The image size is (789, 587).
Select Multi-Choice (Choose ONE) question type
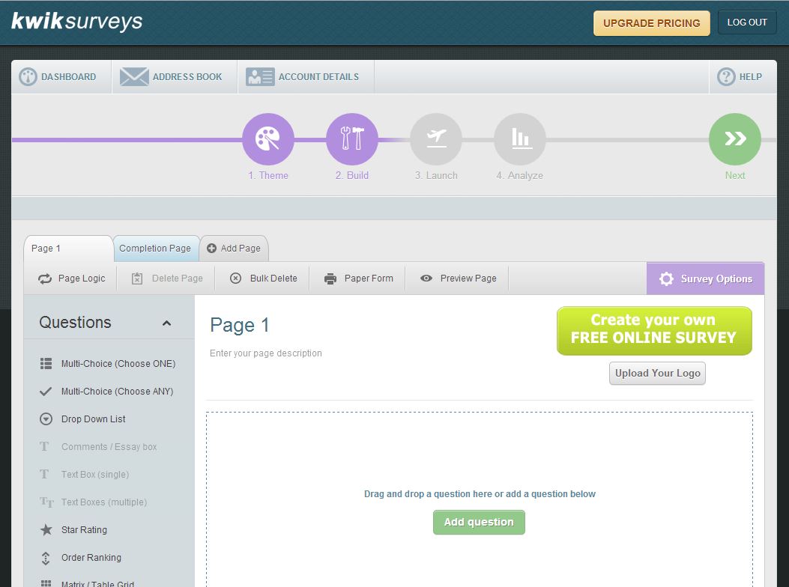click(x=118, y=364)
